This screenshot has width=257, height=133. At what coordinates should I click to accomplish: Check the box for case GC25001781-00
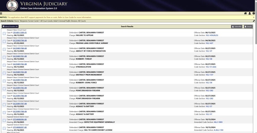coord(4,57)
